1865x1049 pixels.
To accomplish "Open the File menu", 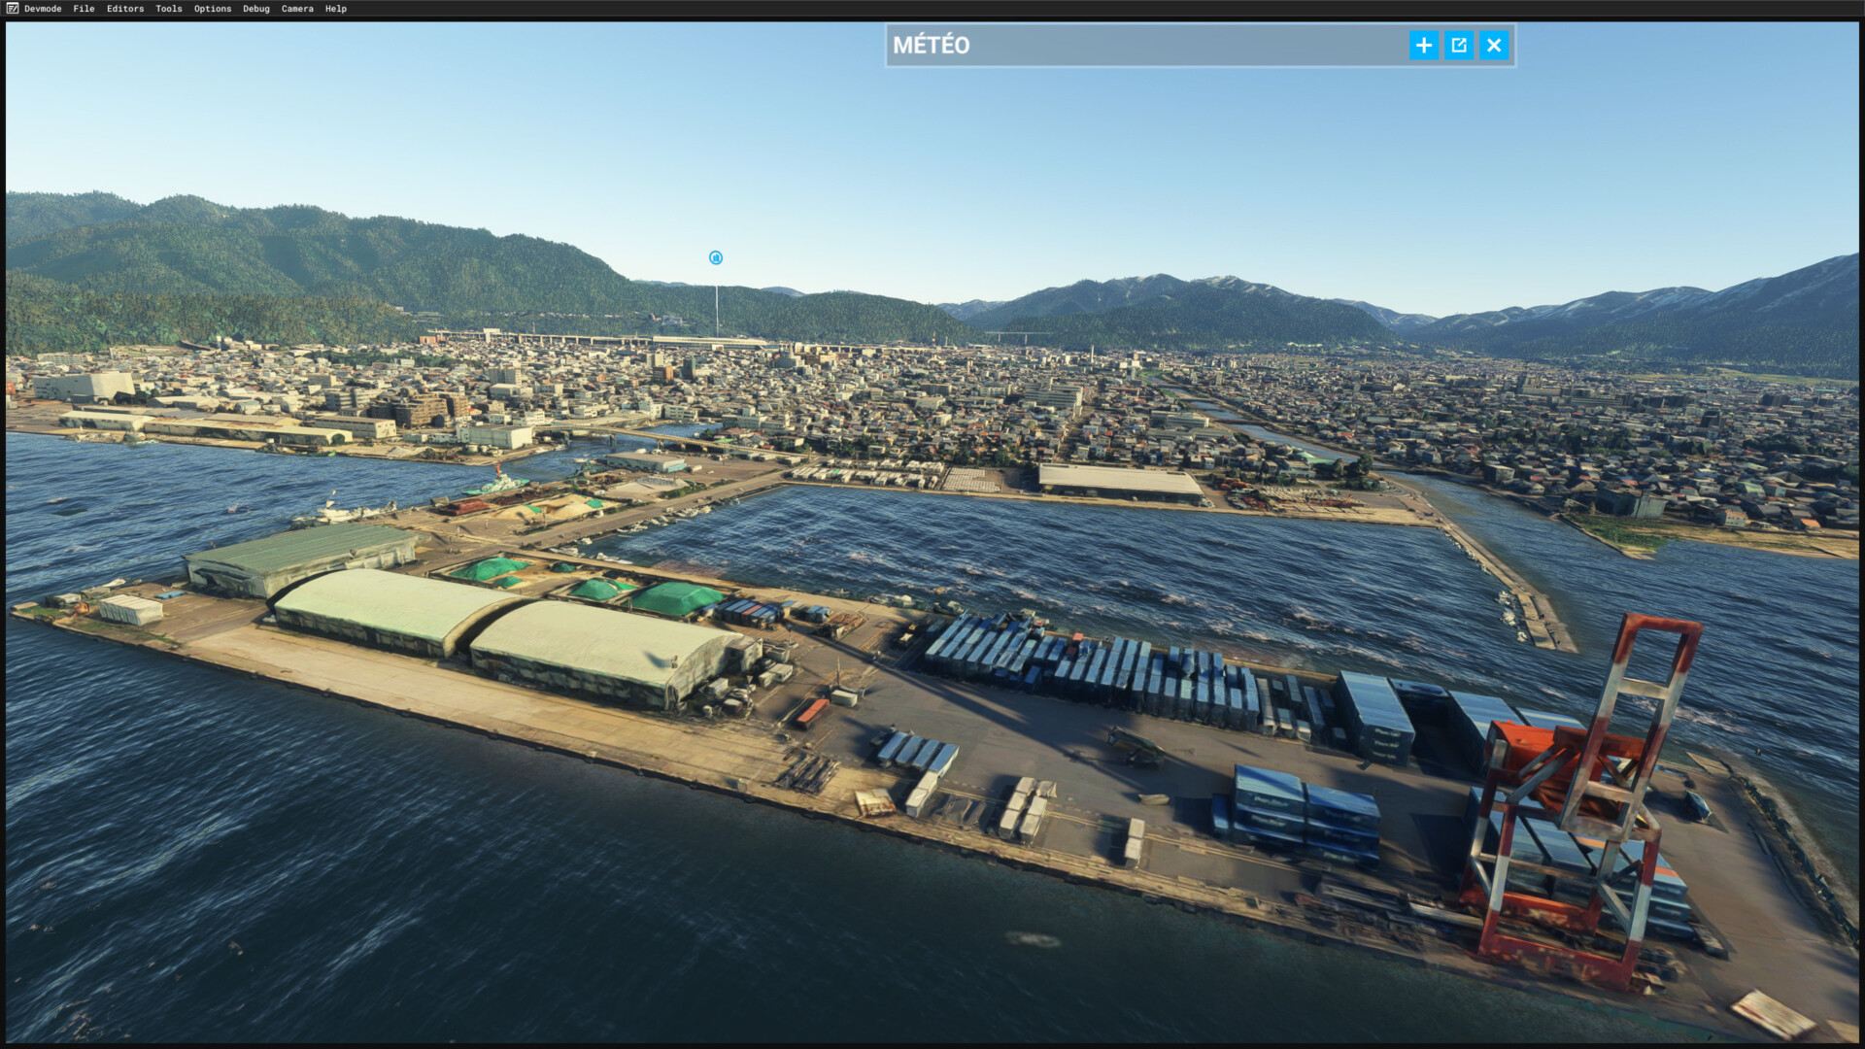I will coord(84,9).
